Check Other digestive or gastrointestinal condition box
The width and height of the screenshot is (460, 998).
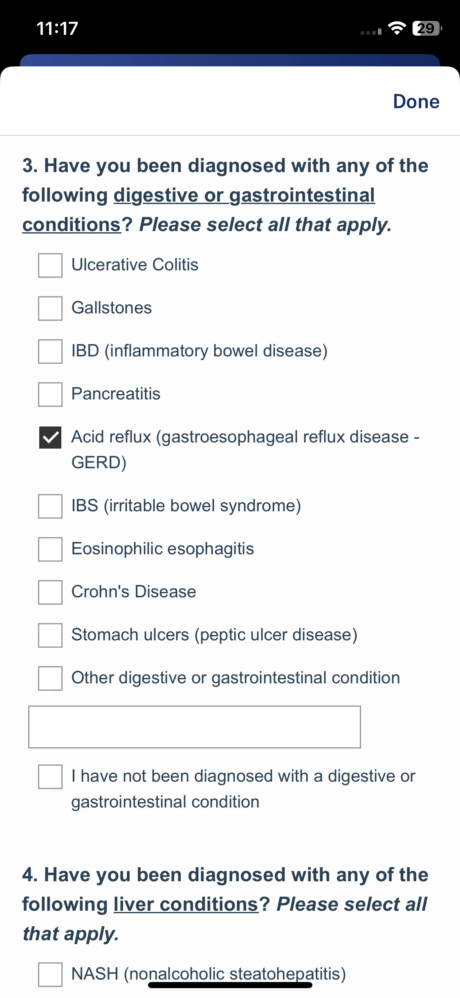coord(50,678)
